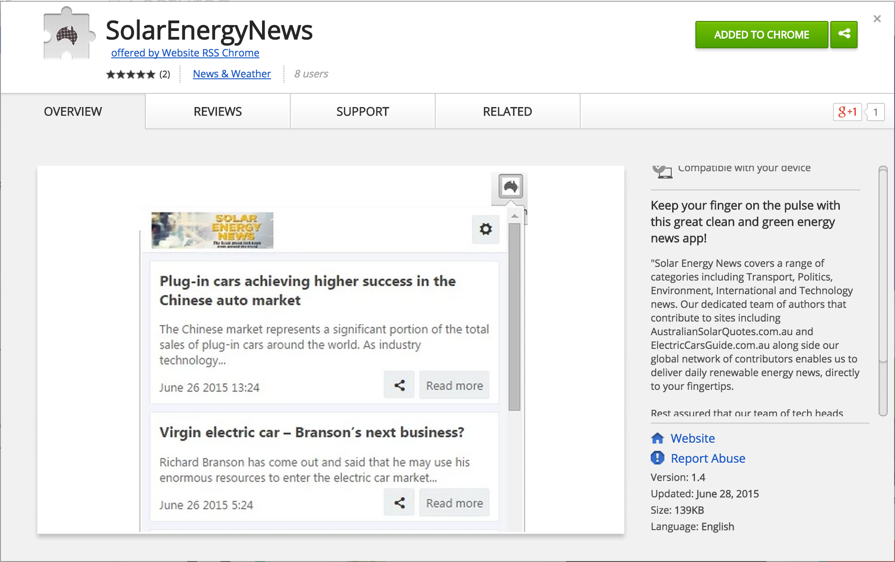The image size is (895, 562).
Task: Click the Solar Energy News banner logo
Action: coord(212,230)
